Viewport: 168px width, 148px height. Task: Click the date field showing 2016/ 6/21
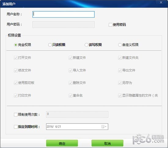(77, 127)
